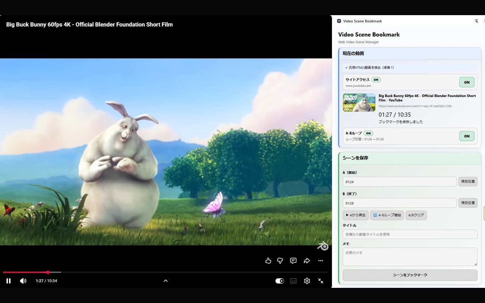The height and width of the screenshot is (303, 485).
Task: Pause the video playback
Action: pos(8,281)
